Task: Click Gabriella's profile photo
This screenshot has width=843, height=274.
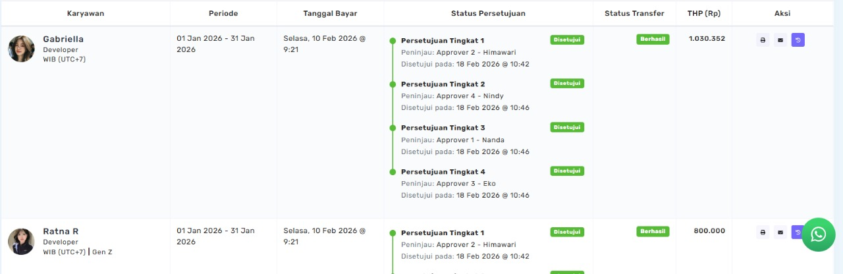Action: (x=21, y=49)
